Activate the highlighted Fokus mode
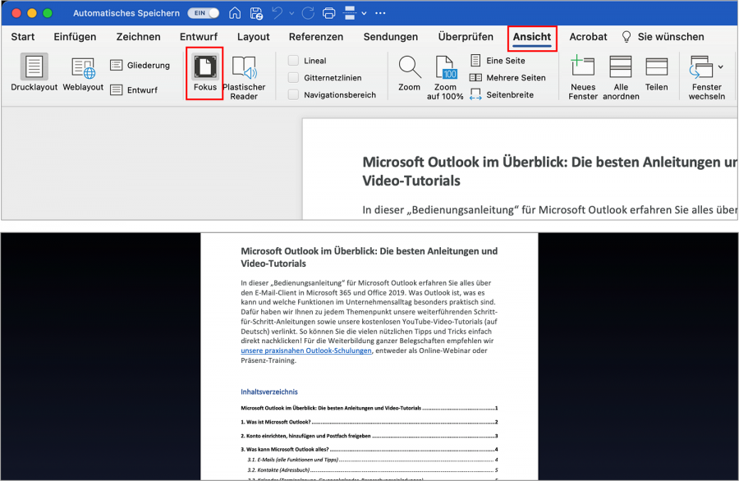Viewport: 739px width, 481px height. pos(204,74)
